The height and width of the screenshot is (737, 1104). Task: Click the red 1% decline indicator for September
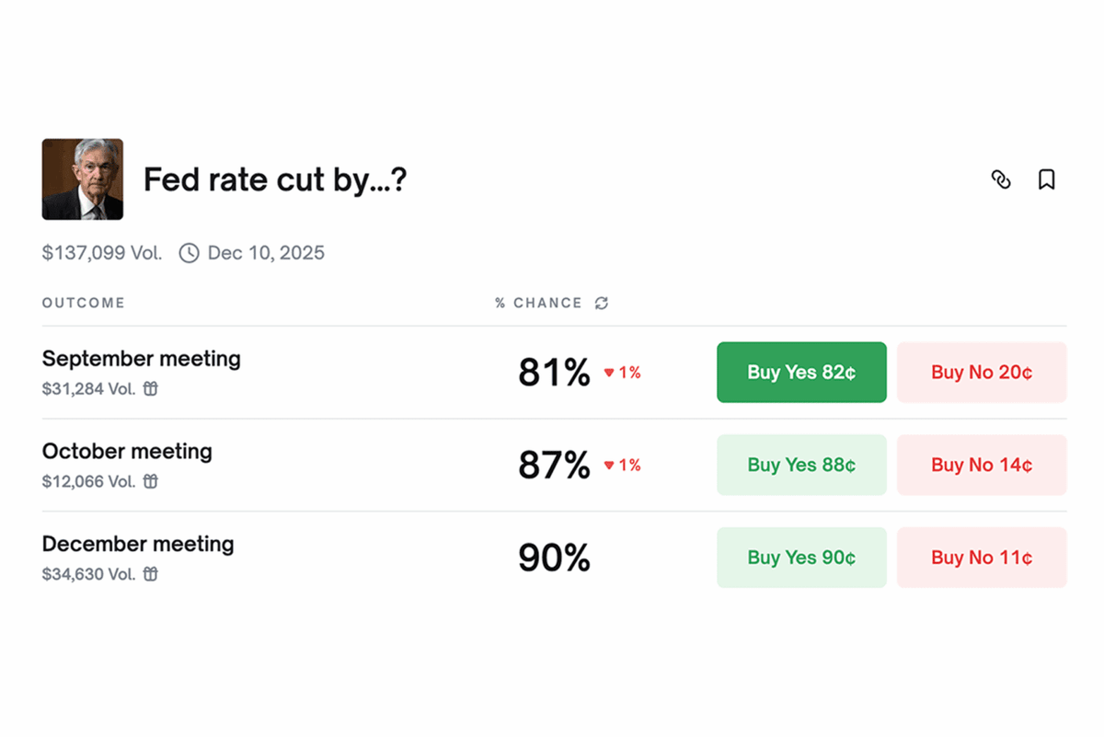[621, 373]
